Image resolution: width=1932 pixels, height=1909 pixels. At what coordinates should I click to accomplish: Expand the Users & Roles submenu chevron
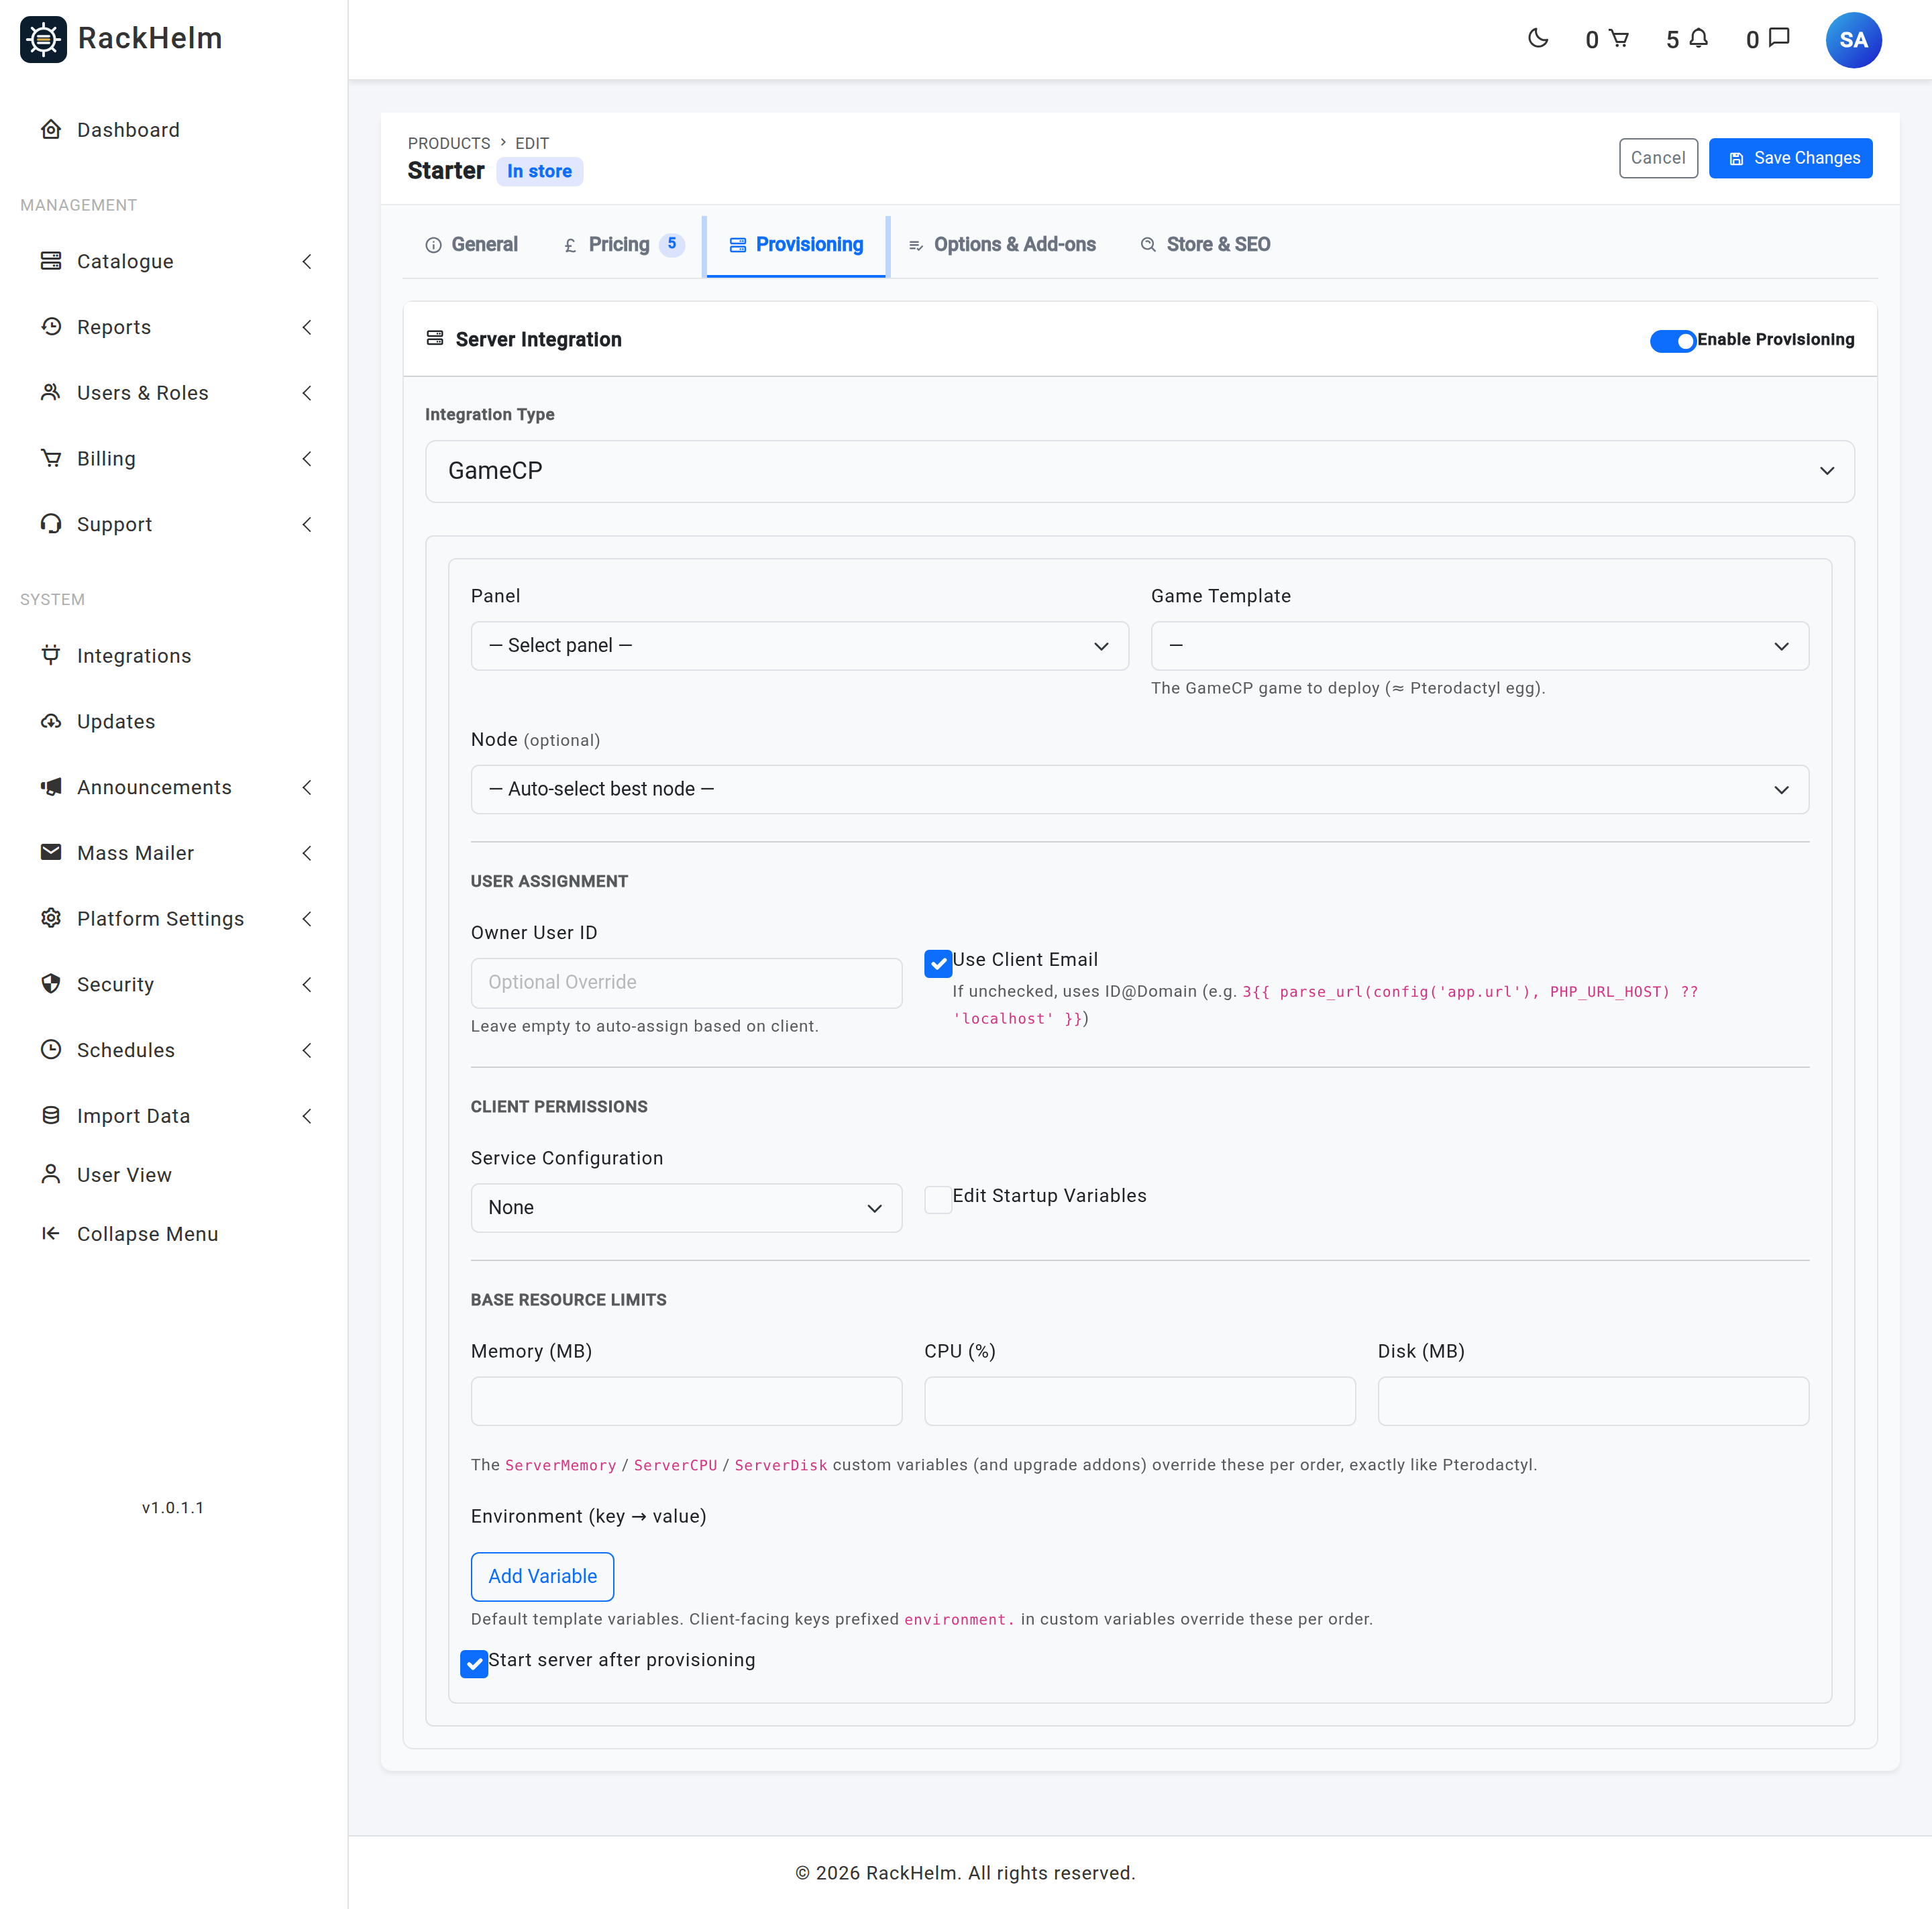pos(307,393)
